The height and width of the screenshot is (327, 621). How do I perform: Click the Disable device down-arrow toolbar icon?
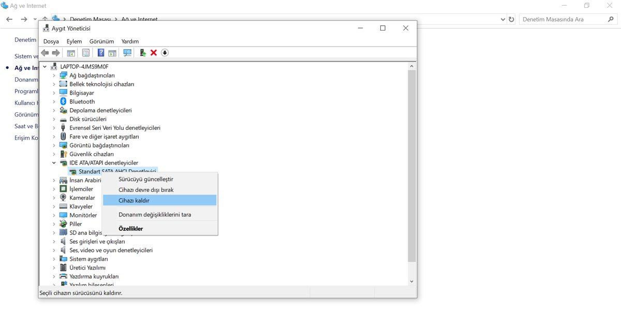165,52
